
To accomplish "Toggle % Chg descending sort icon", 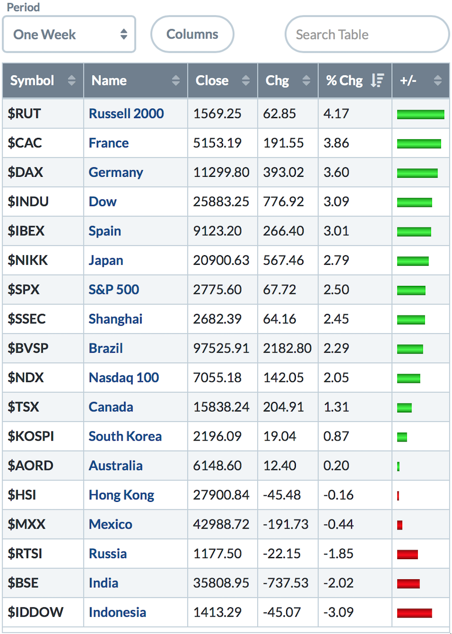I will click(377, 80).
